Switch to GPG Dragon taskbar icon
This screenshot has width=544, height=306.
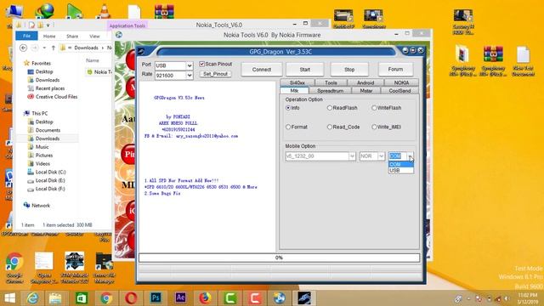pos(304,298)
